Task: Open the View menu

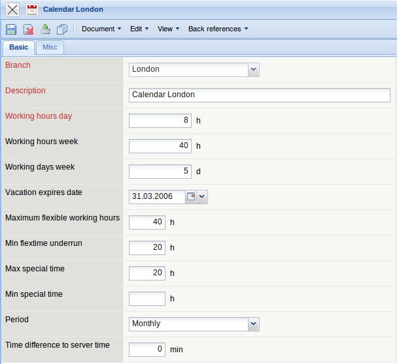Action: 168,29
